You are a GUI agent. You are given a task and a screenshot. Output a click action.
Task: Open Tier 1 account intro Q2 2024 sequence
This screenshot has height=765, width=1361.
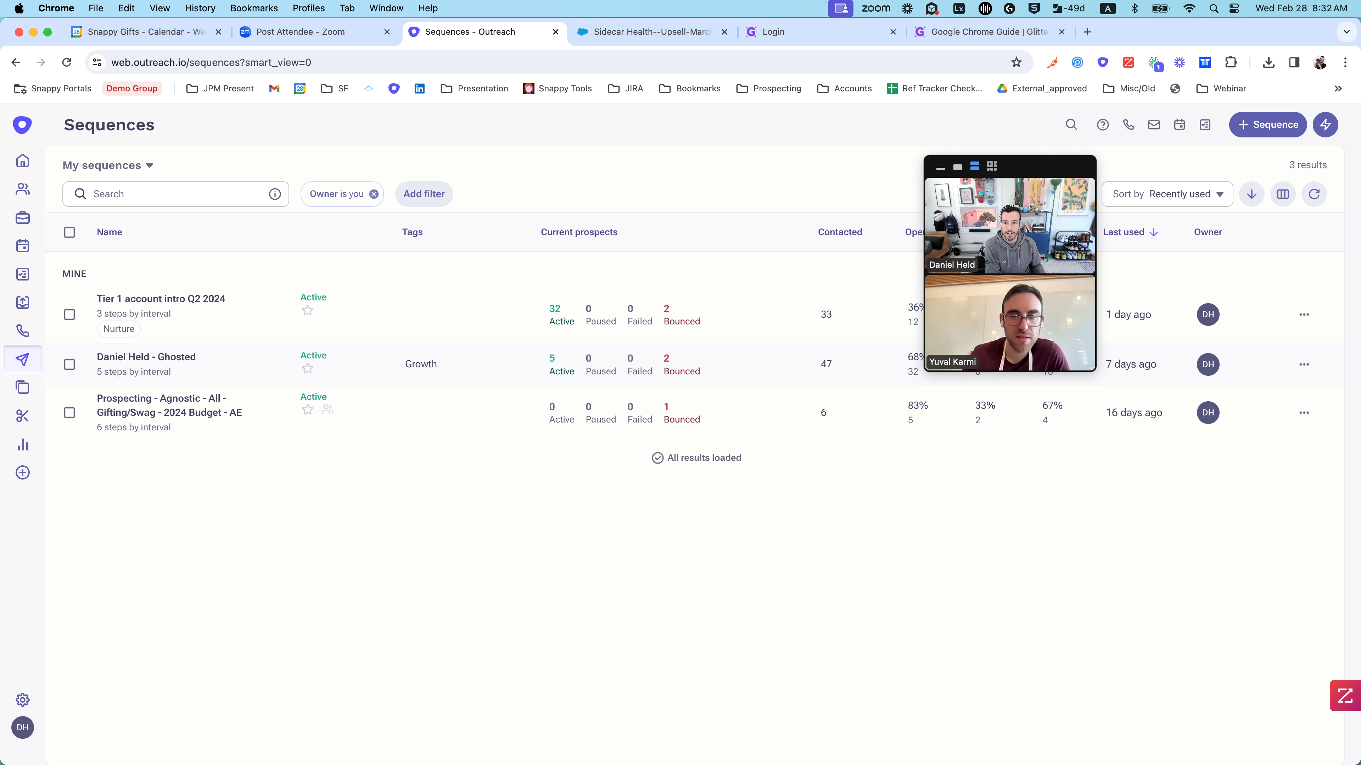161,298
